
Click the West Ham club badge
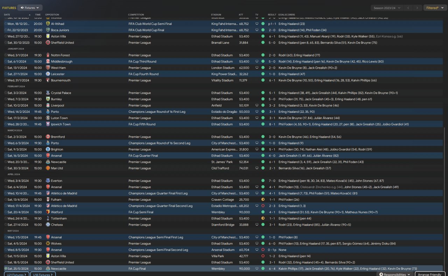tap(48, 68)
